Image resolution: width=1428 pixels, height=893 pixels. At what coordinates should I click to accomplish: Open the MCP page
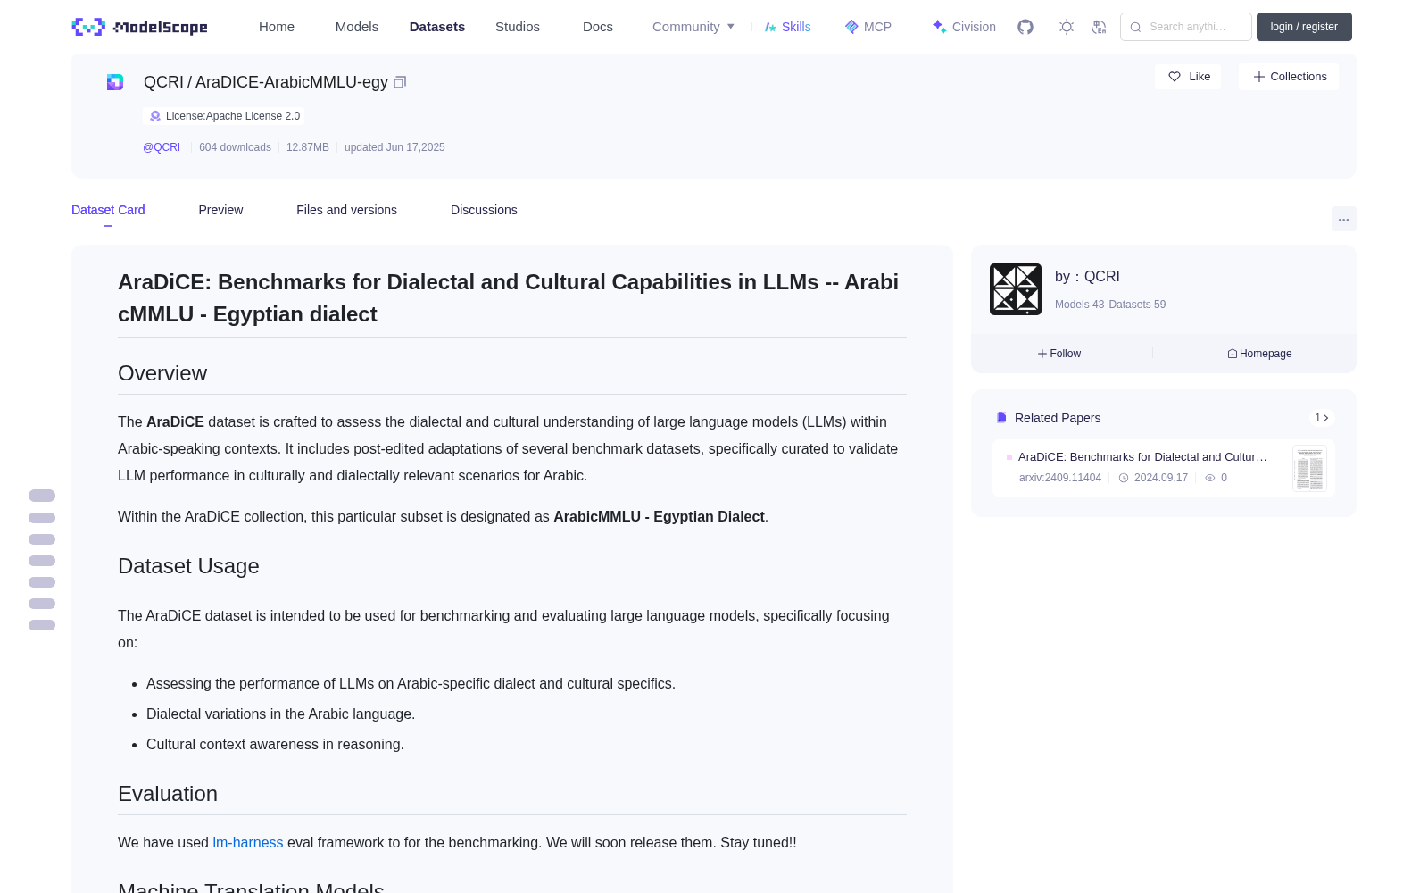coord(868,27)
